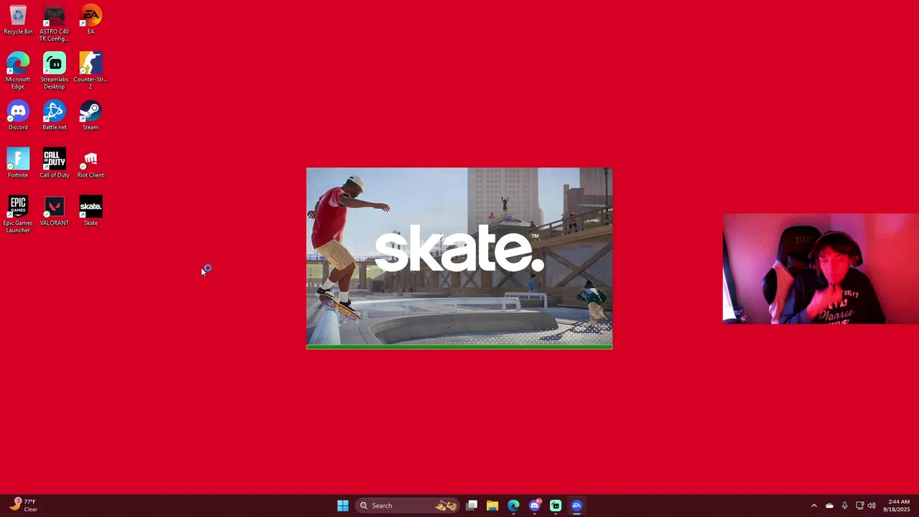Launch Battle.net desktop icon
The width and height of the screenshot is (919, 517).
click(54, 116)
